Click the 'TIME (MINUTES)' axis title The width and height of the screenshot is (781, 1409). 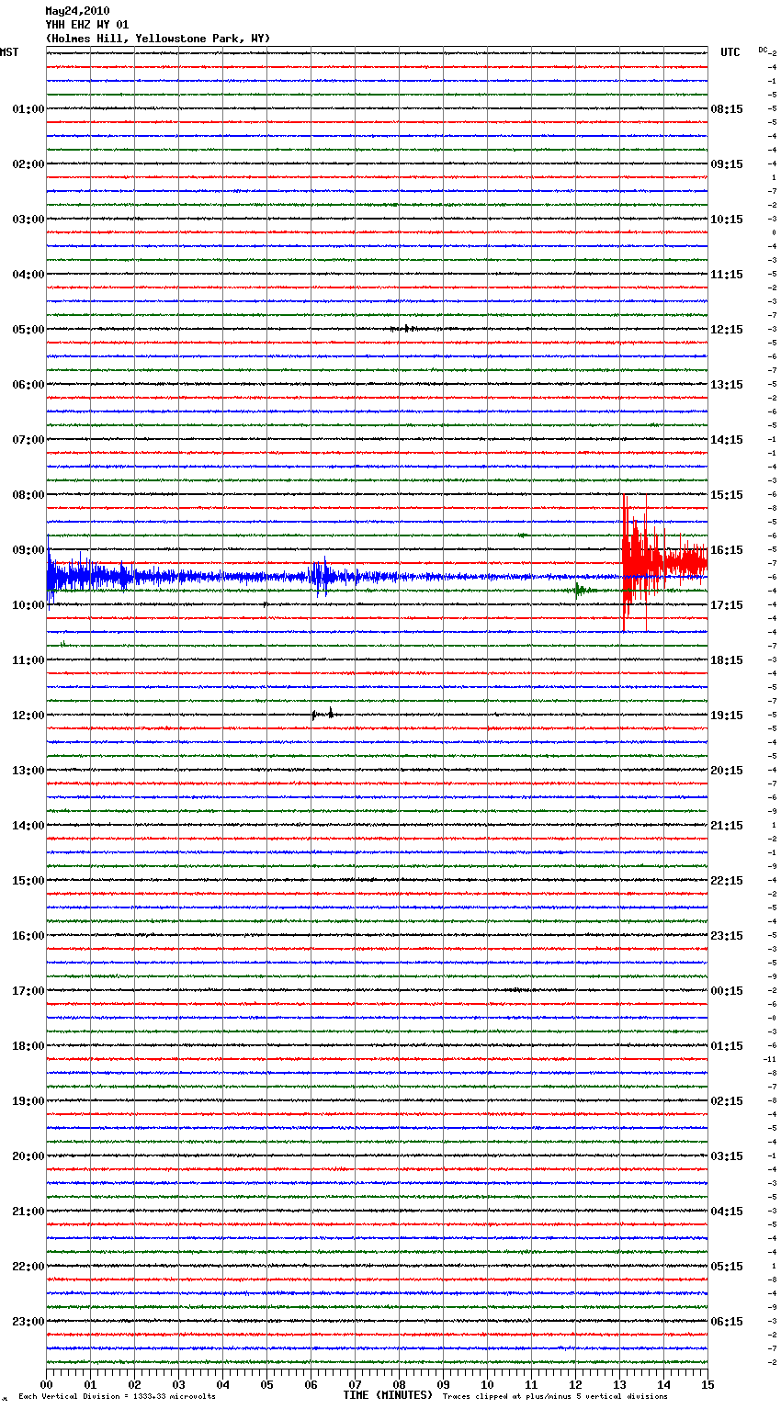(388, 1395)
